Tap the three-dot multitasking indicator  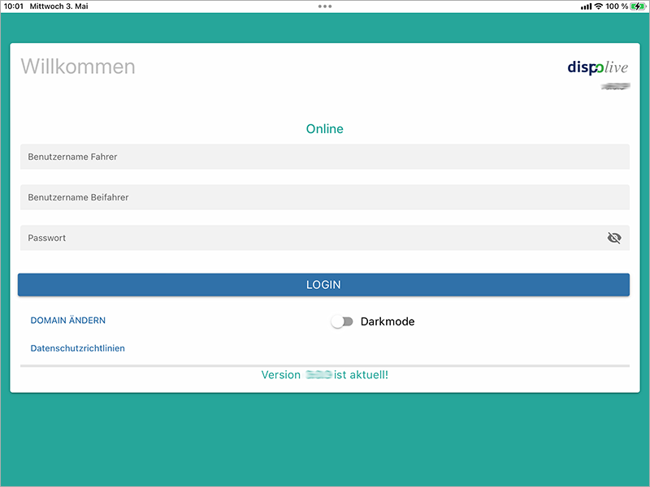[324, 6]
